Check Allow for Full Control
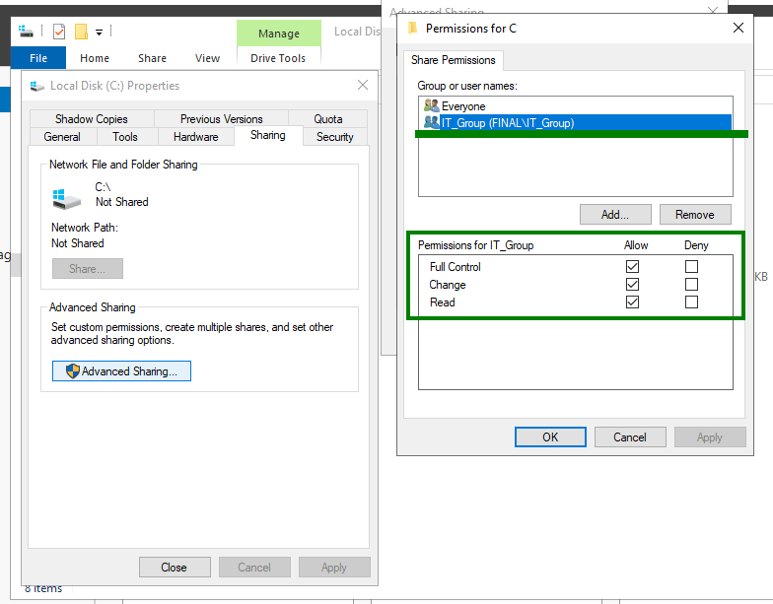The width and height of the screenshot is (773, 604). 633,266
